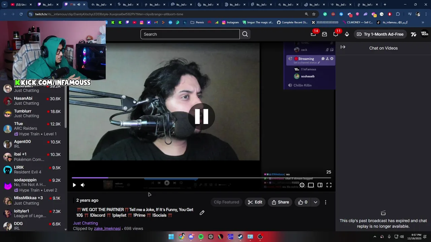The image size is (431, 242).
Task: Switch to first YouTube tab (53)
Action: [x=21, y=5]
